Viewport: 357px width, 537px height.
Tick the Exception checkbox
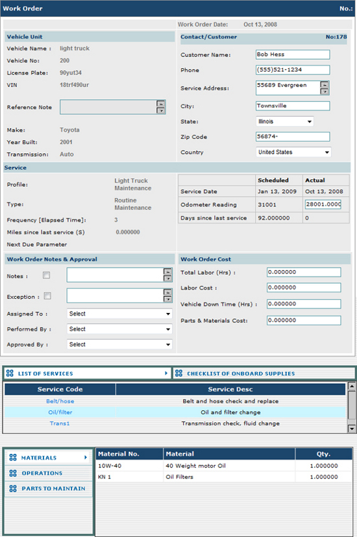coord(47,296)
